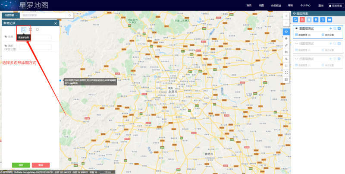Click the green 保存 button
Image resolution: width=345 pixels, height=174 pixels.
pos(21,165)
